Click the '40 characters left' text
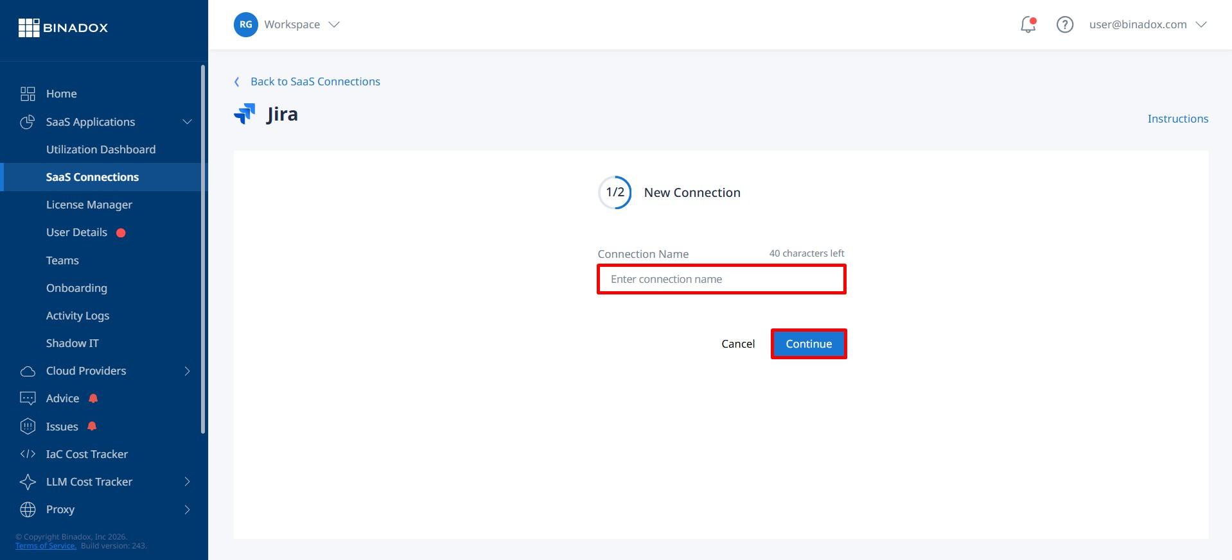This screenshot has width=1232, height=560. (807, 253)
